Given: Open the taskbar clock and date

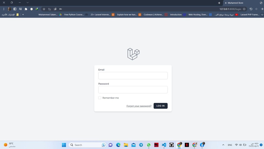Looking at the screenshot, I should coord(254,145).
